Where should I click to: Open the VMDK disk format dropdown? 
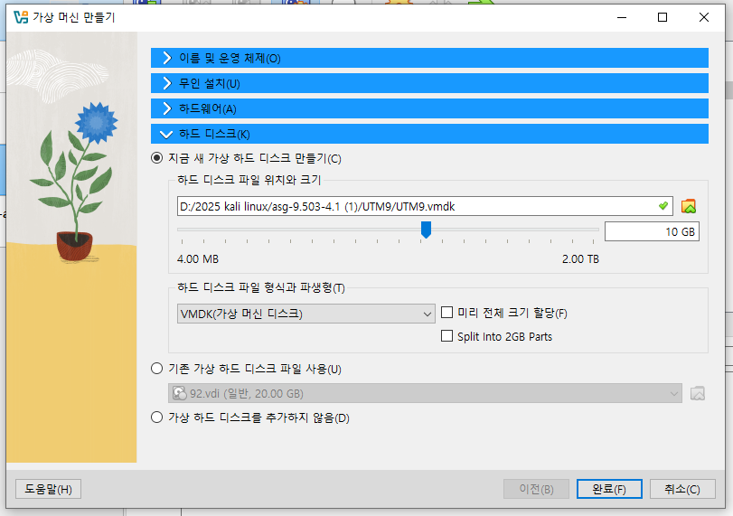305,314
